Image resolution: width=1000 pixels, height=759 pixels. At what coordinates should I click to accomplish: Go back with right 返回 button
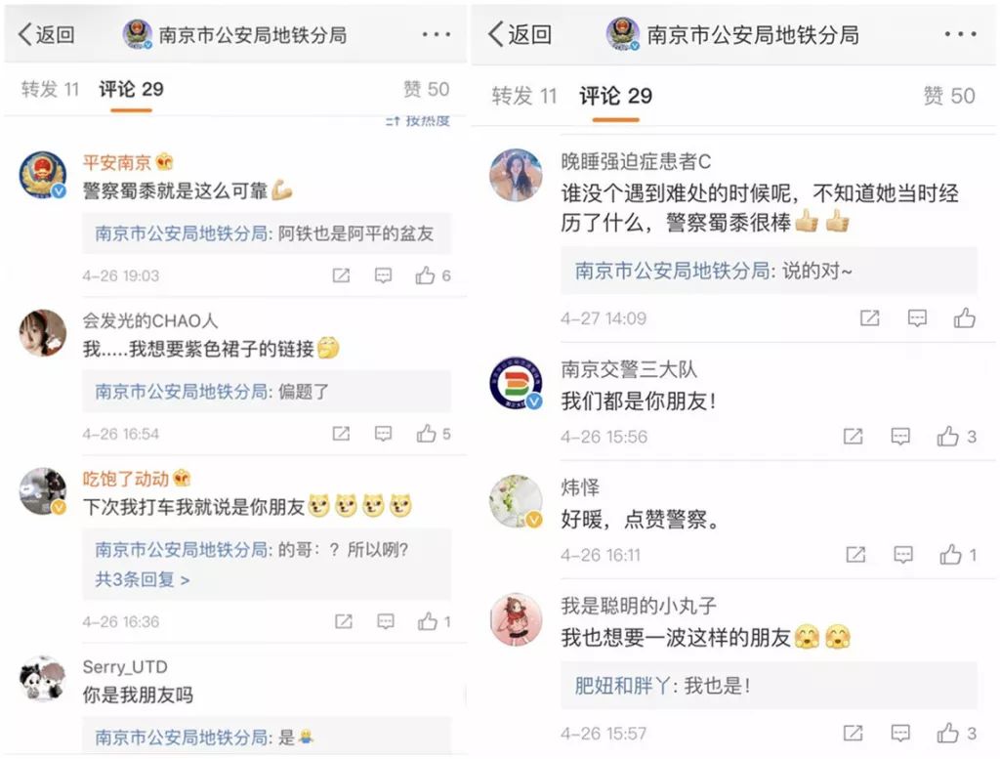pos(520,34)
